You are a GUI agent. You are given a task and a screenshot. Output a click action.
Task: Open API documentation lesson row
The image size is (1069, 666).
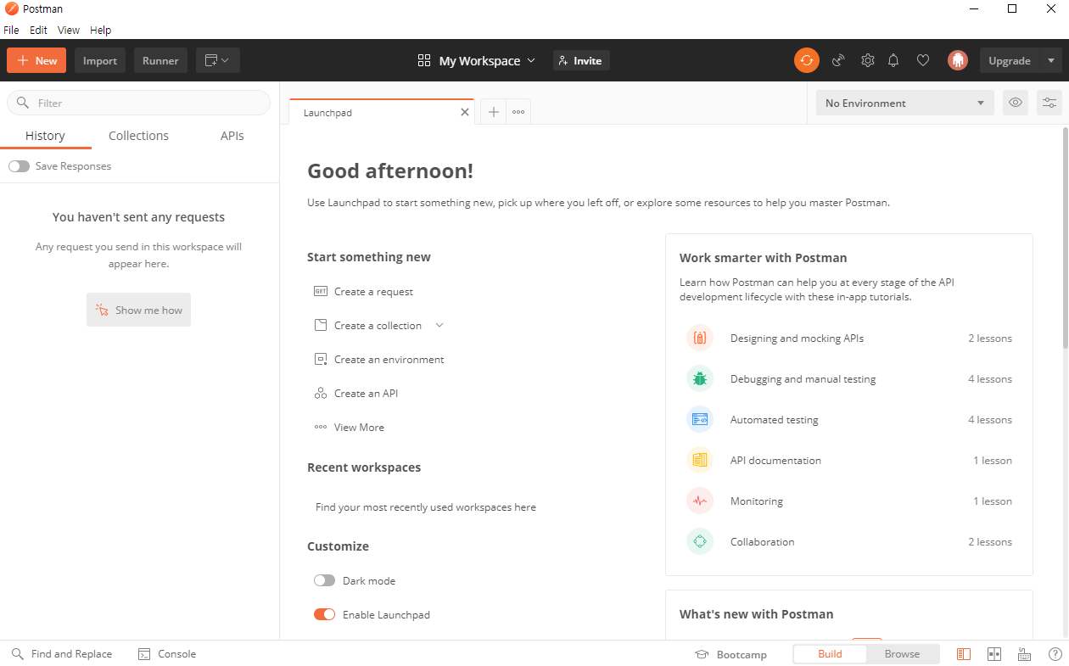(x=849, y=460)
